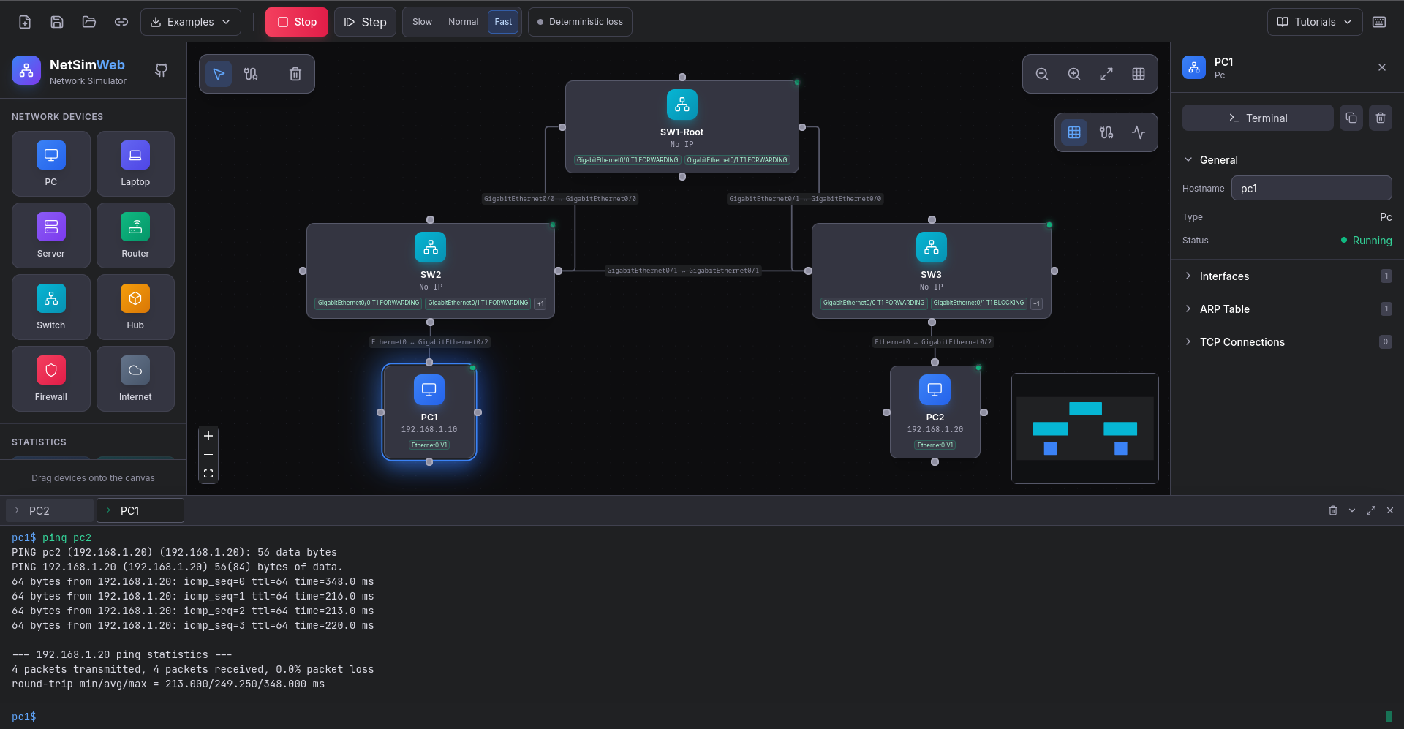Select the Hub device in palette

tap(135, 307)
